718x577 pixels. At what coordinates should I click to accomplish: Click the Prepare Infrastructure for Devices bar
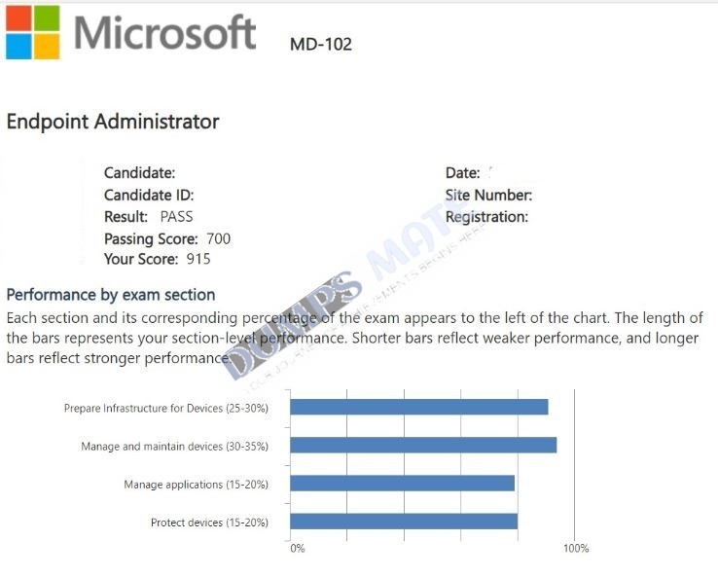[x=419, y=407]
